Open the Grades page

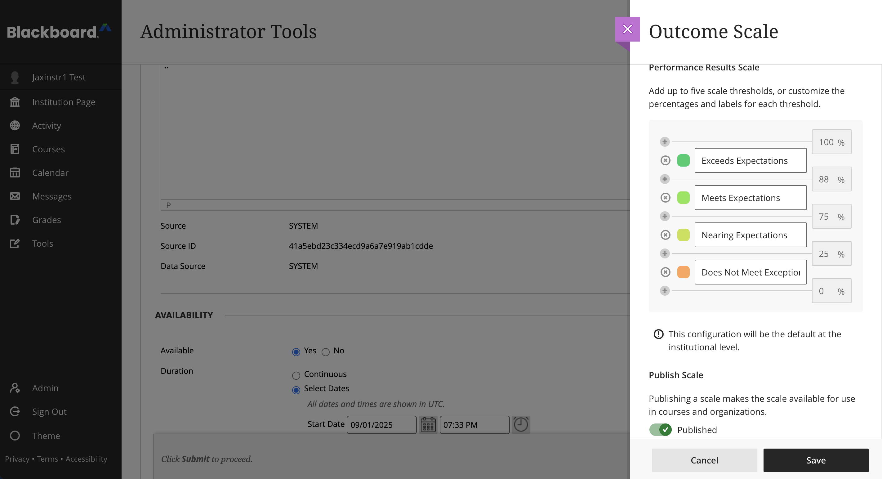click(47, 219)
